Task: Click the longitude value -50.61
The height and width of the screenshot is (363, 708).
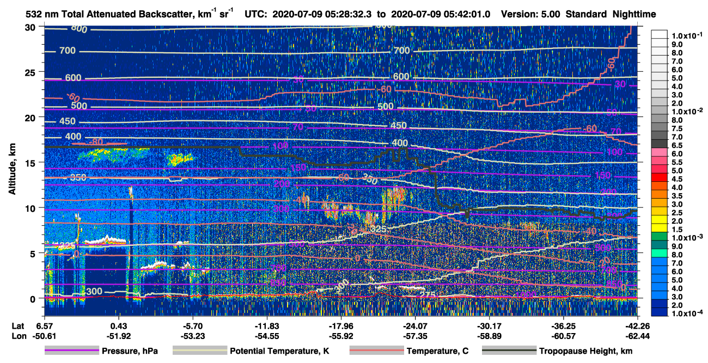Action: [x=45, y=336]
